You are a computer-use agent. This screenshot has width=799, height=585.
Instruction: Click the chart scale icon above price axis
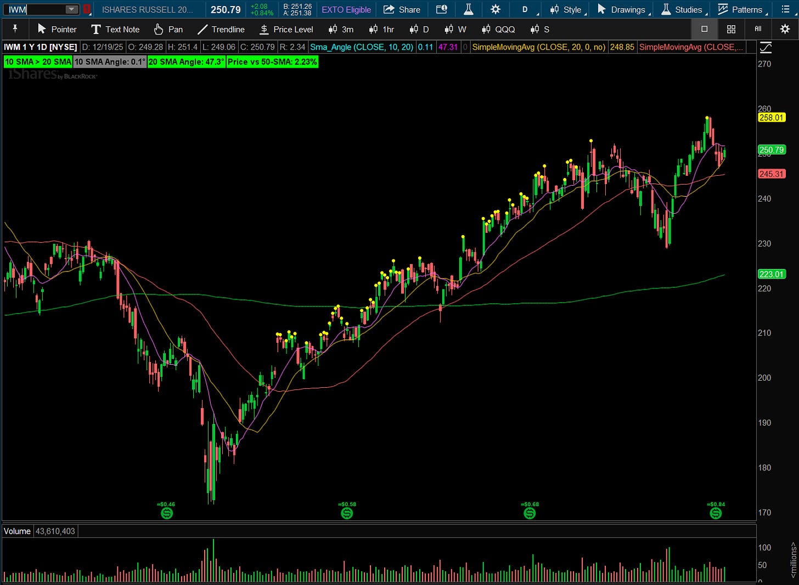coord(765,47)
